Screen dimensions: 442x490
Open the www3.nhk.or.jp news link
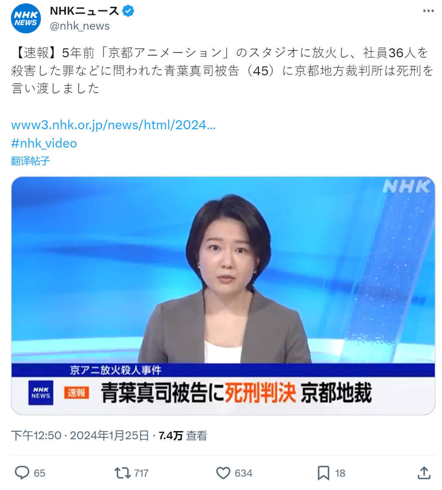(113, 125)
